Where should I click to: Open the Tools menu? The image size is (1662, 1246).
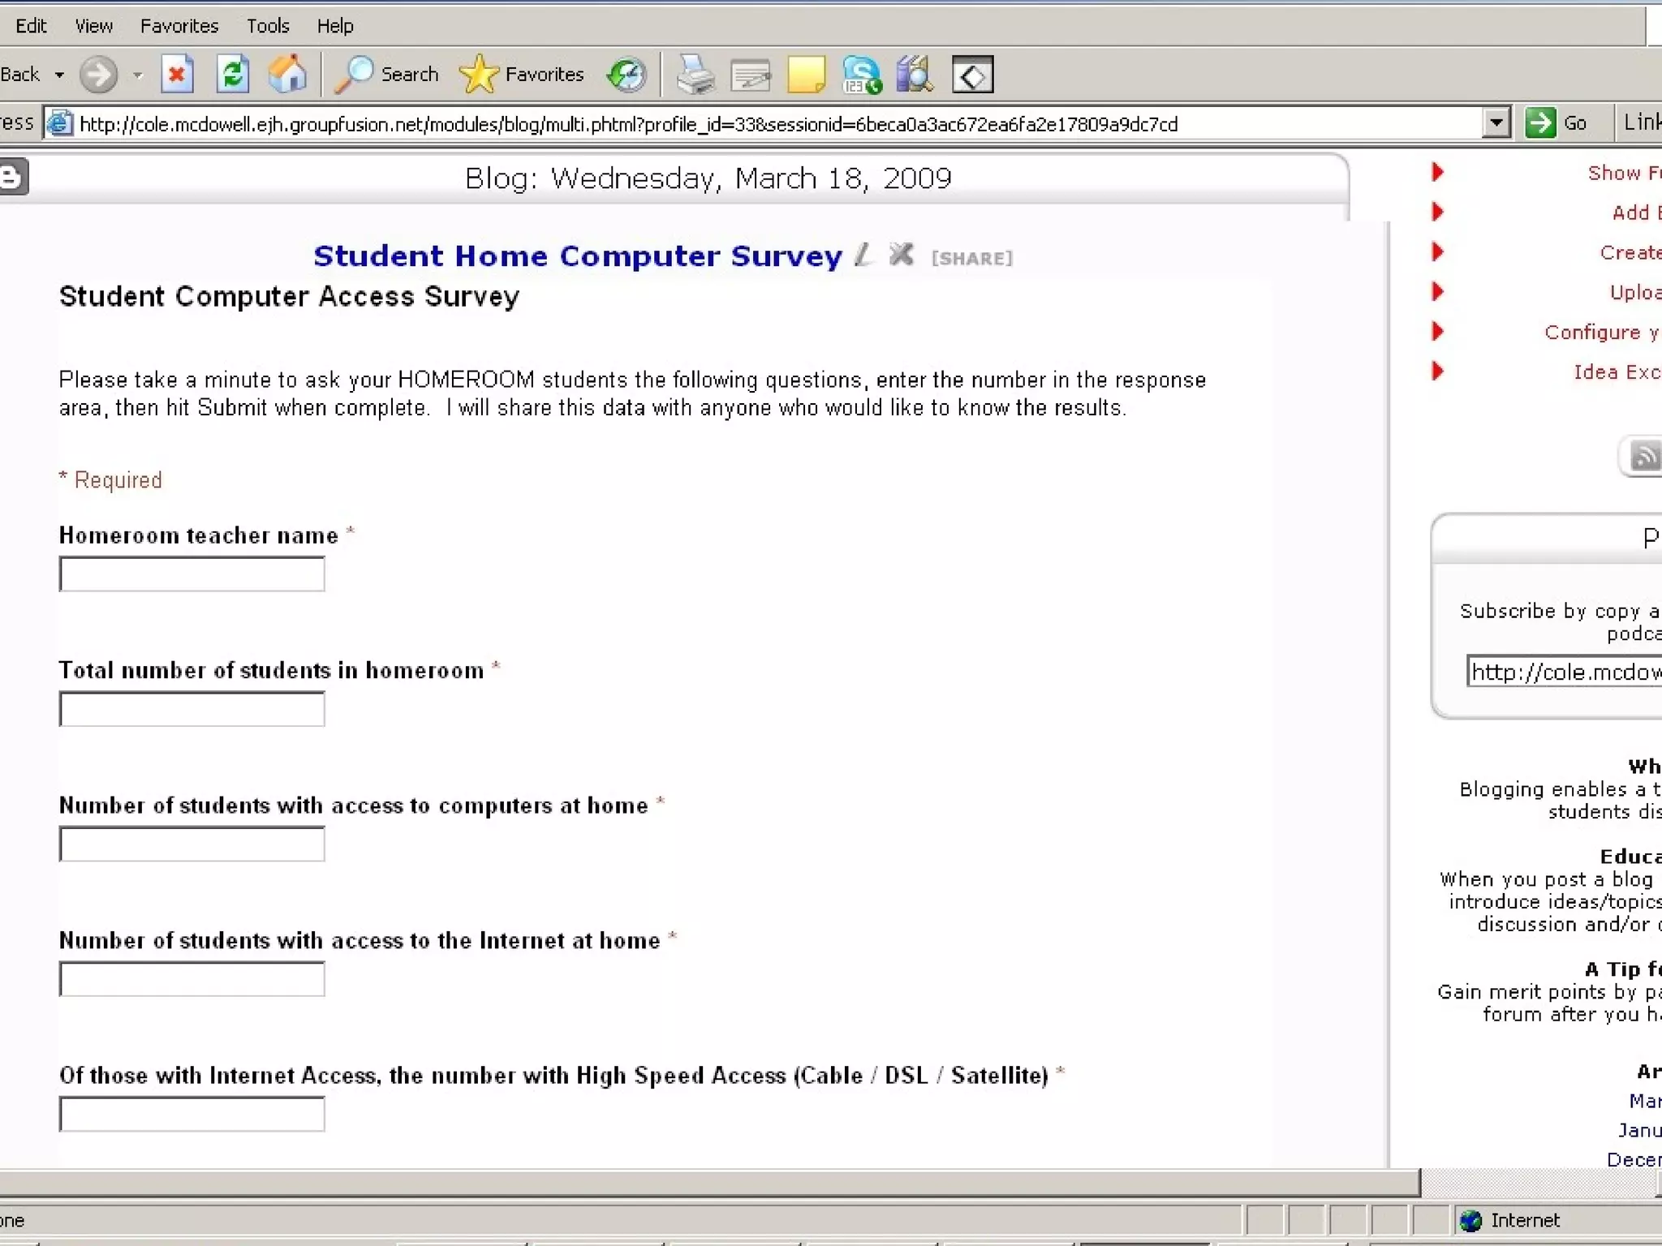[x=268, y=26]
